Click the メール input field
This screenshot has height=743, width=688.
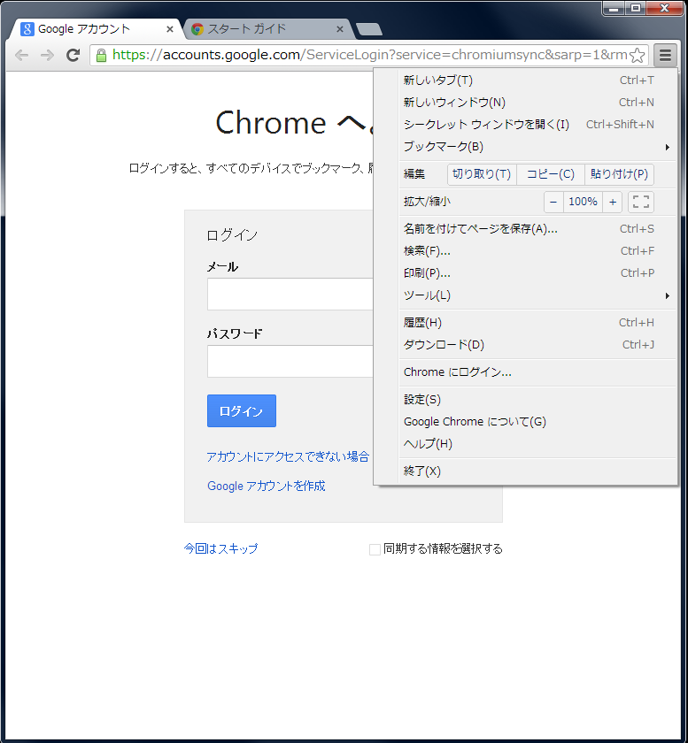click(290, 295)
